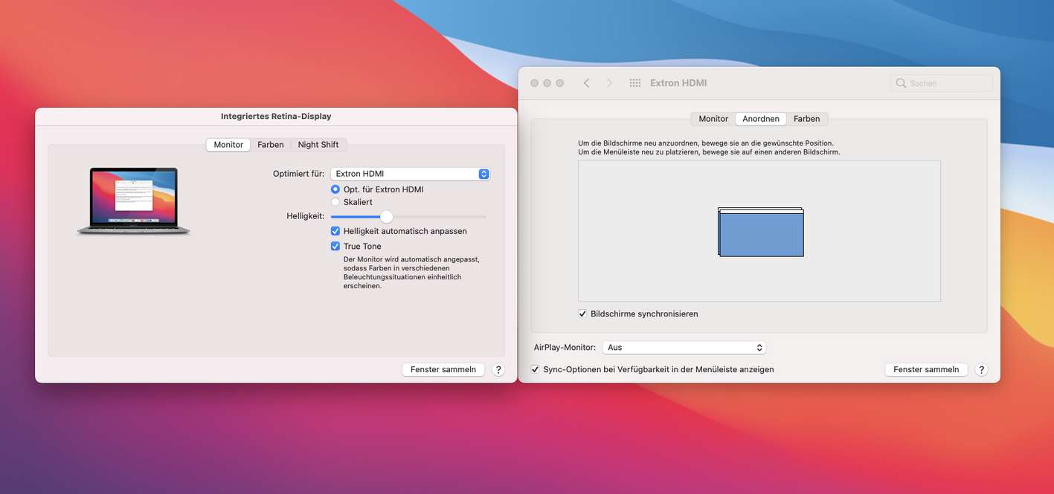Click the True Tone description paragraph
Image resolution: width=1054 pixels, height=494 pixels.
point(411,273)
